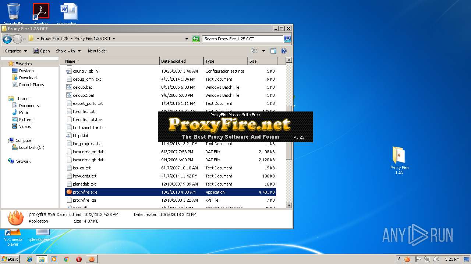471x264 pixels.
Task: Sort by the Type column header
Action: pyautogui.click(x=226, y=61)
